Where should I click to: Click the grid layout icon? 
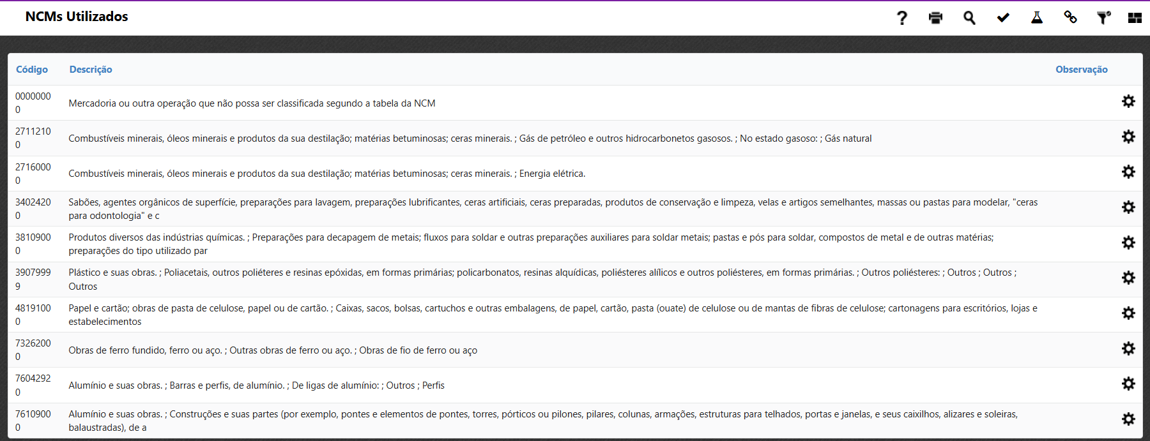1135,18
